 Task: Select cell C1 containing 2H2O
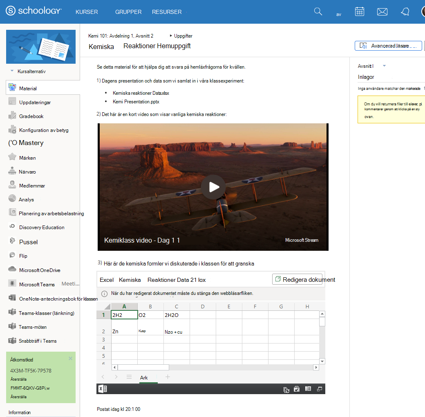177,315
